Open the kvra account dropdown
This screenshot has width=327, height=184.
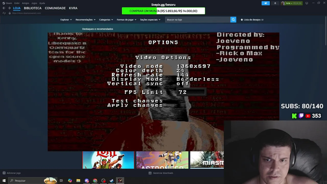pos(289,3)
